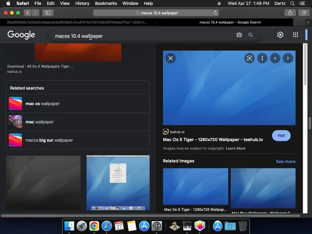Click in the Google search input field
Screen dimensions: 312x234
[143, 36]
